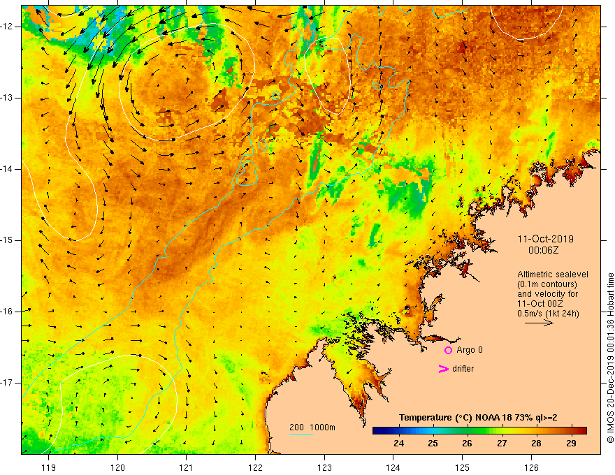Click the temperature color bar at 24
Image resolution: width=615 pixels, height=475 pixels.
398,431
